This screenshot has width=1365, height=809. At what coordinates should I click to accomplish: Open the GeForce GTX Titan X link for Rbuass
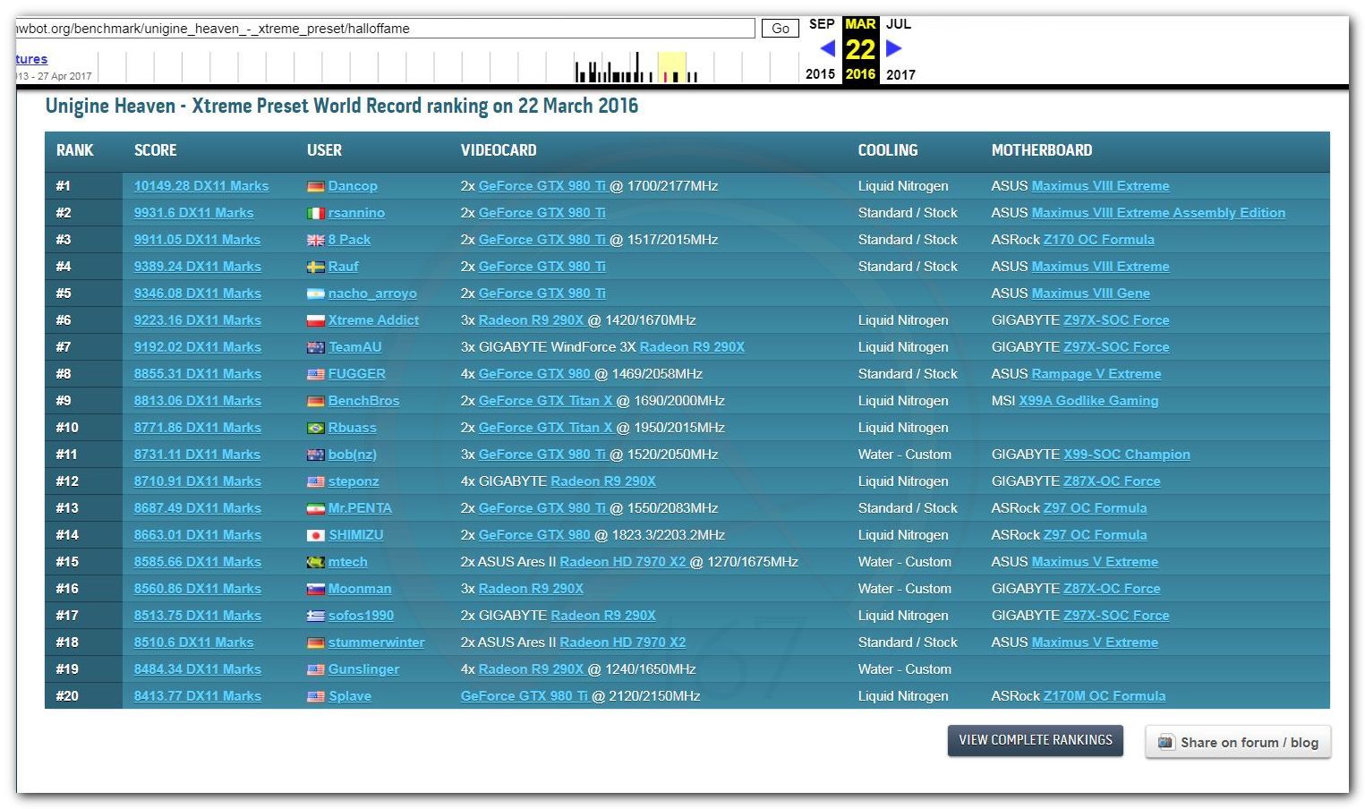(x=546, y=428)
